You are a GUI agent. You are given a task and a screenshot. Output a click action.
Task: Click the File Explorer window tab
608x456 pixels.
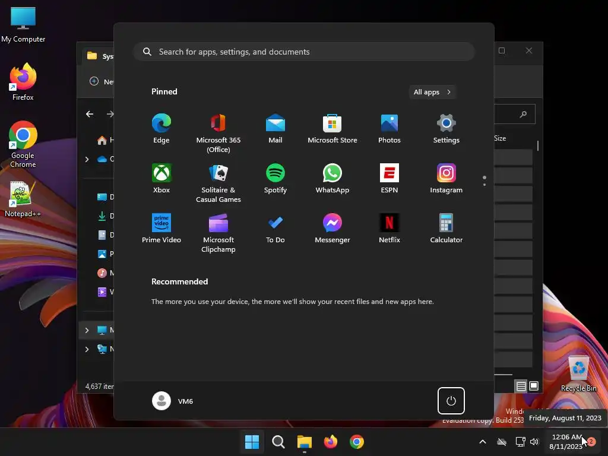coord(98,56)
